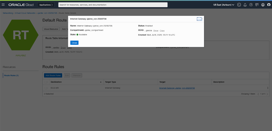The width and height of the screenshot is (272, 131).
Task: Open the support chat icon
Action: click(x=257, y=5)
